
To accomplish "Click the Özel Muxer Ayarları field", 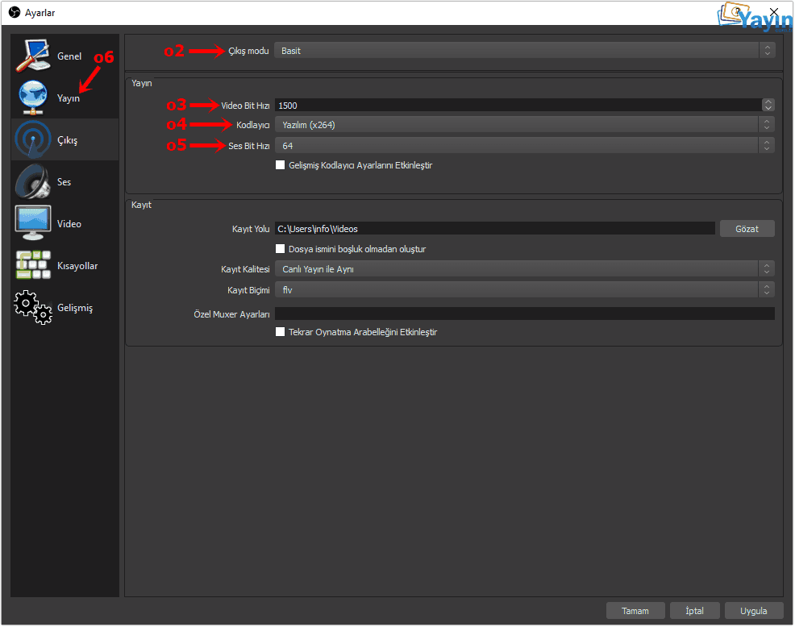I will [525, 313].
